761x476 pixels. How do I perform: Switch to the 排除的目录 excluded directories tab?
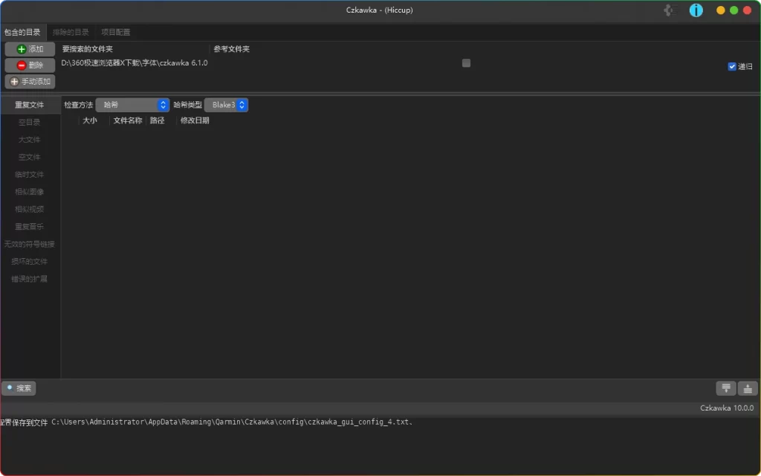pos(69,31)
